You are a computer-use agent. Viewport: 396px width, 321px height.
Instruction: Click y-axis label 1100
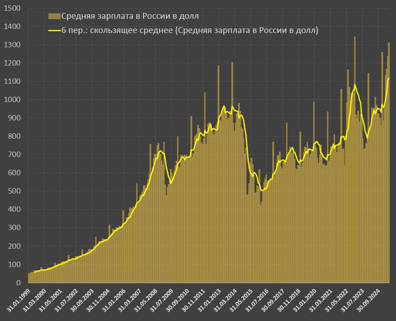[12, 81]
